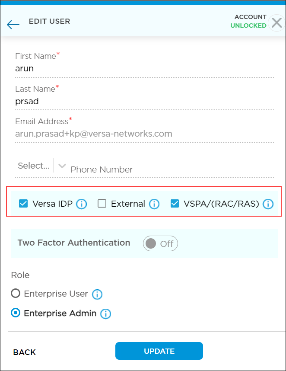The width and height of the screenshot is (286, 371).
Task: Close the Edit User panel
Action: coord(276,22)
